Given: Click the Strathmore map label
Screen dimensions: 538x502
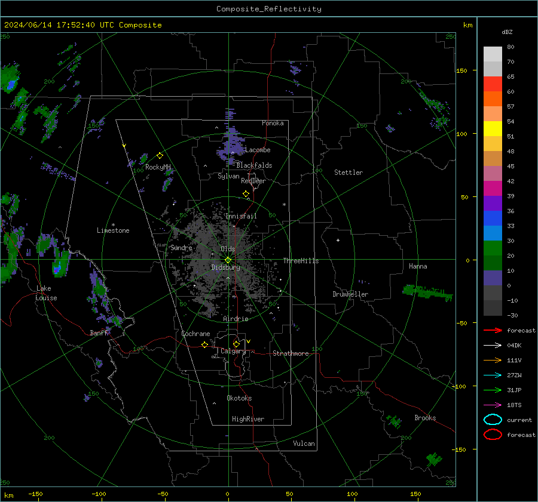Looking at the screenshot, I should pos(291,353).
